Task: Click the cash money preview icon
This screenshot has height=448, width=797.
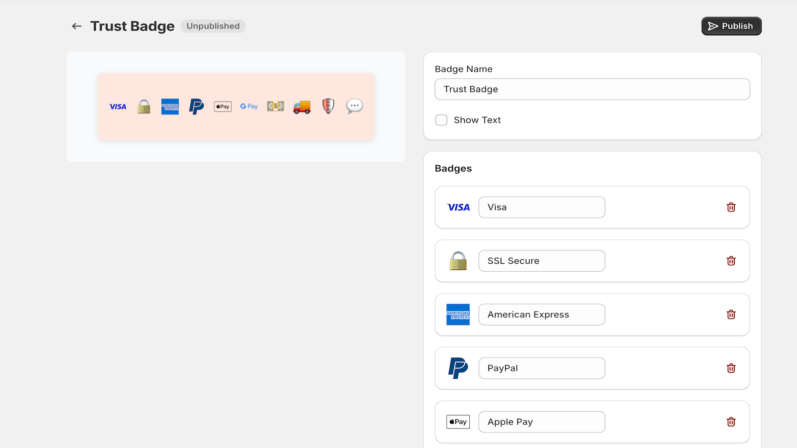Action: click(x=275, y=106)
